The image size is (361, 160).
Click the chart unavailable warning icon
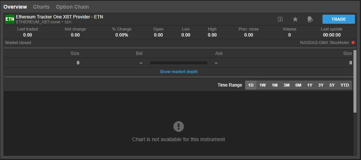coord(179,126)
